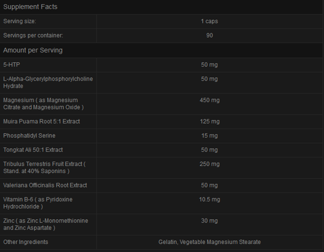Viewport: 324px width, 252px height.
Task: Click the 10.5 mg Vitamin B-6 amount
Action: (209, 200)
